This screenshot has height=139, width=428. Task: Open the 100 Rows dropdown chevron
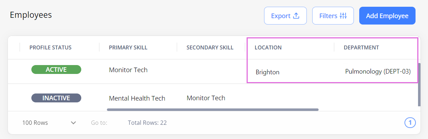tap(73, 123)
